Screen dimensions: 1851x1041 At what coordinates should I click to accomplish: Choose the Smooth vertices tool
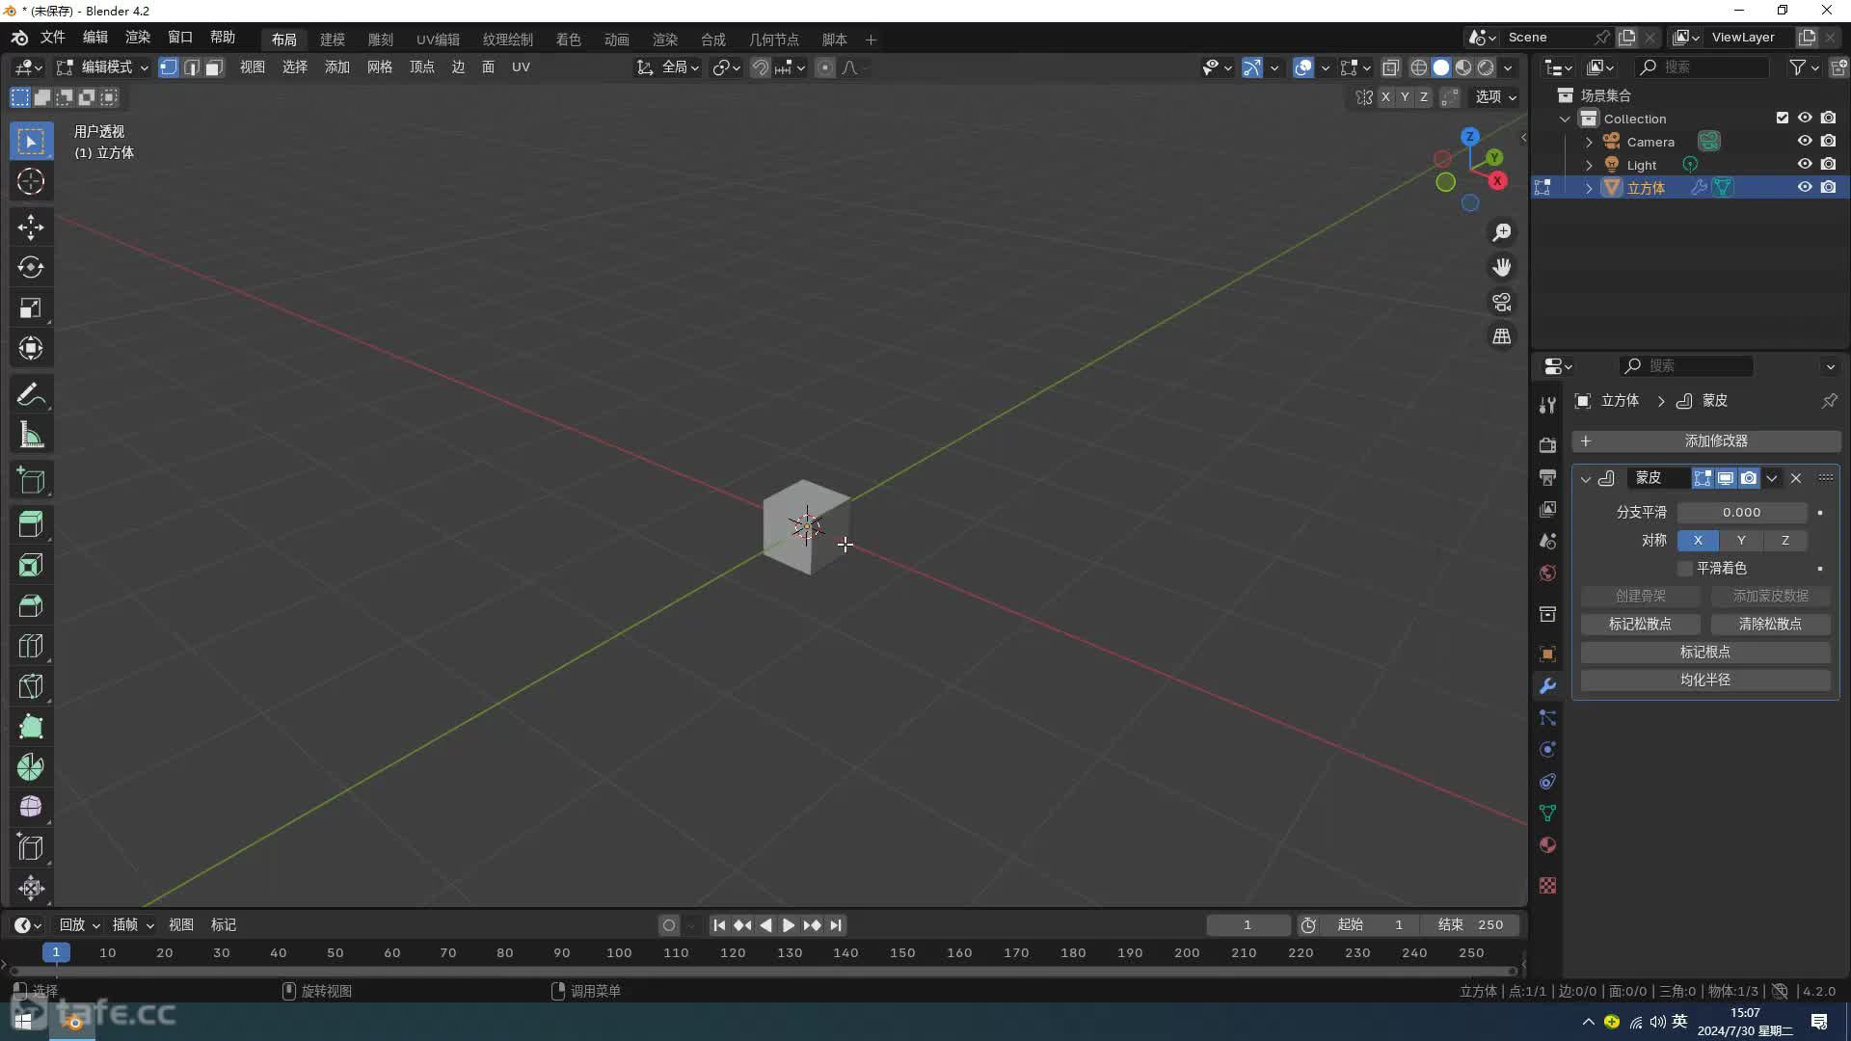(x=31, y=808)
